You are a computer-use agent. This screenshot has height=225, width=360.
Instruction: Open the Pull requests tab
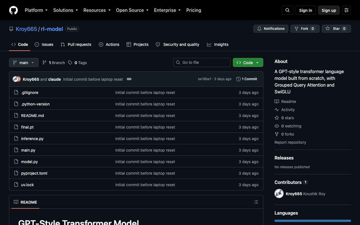(x=76, y=44)
